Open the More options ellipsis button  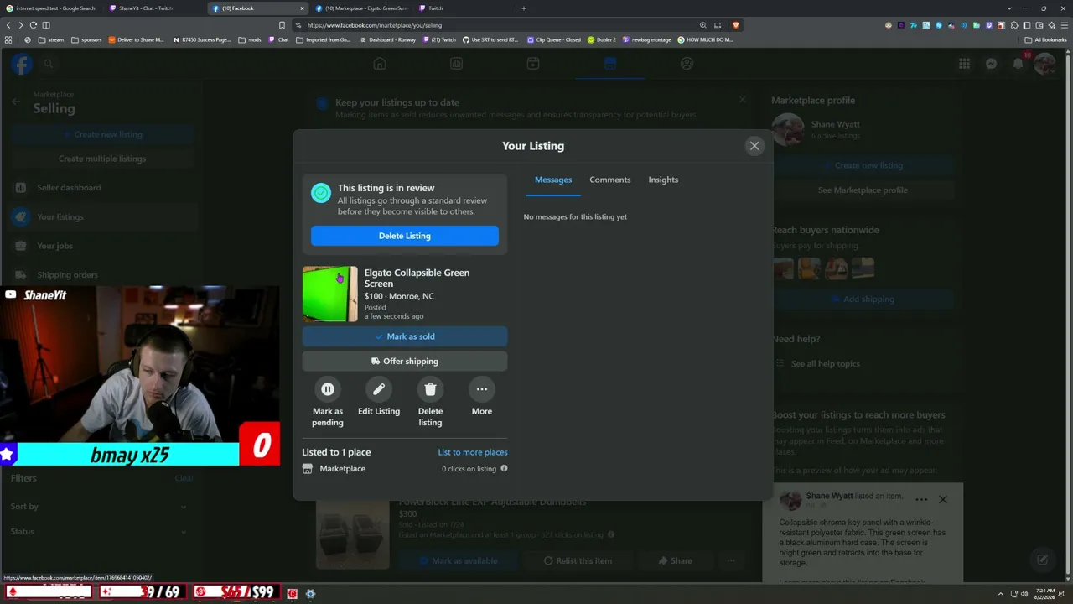482,389
